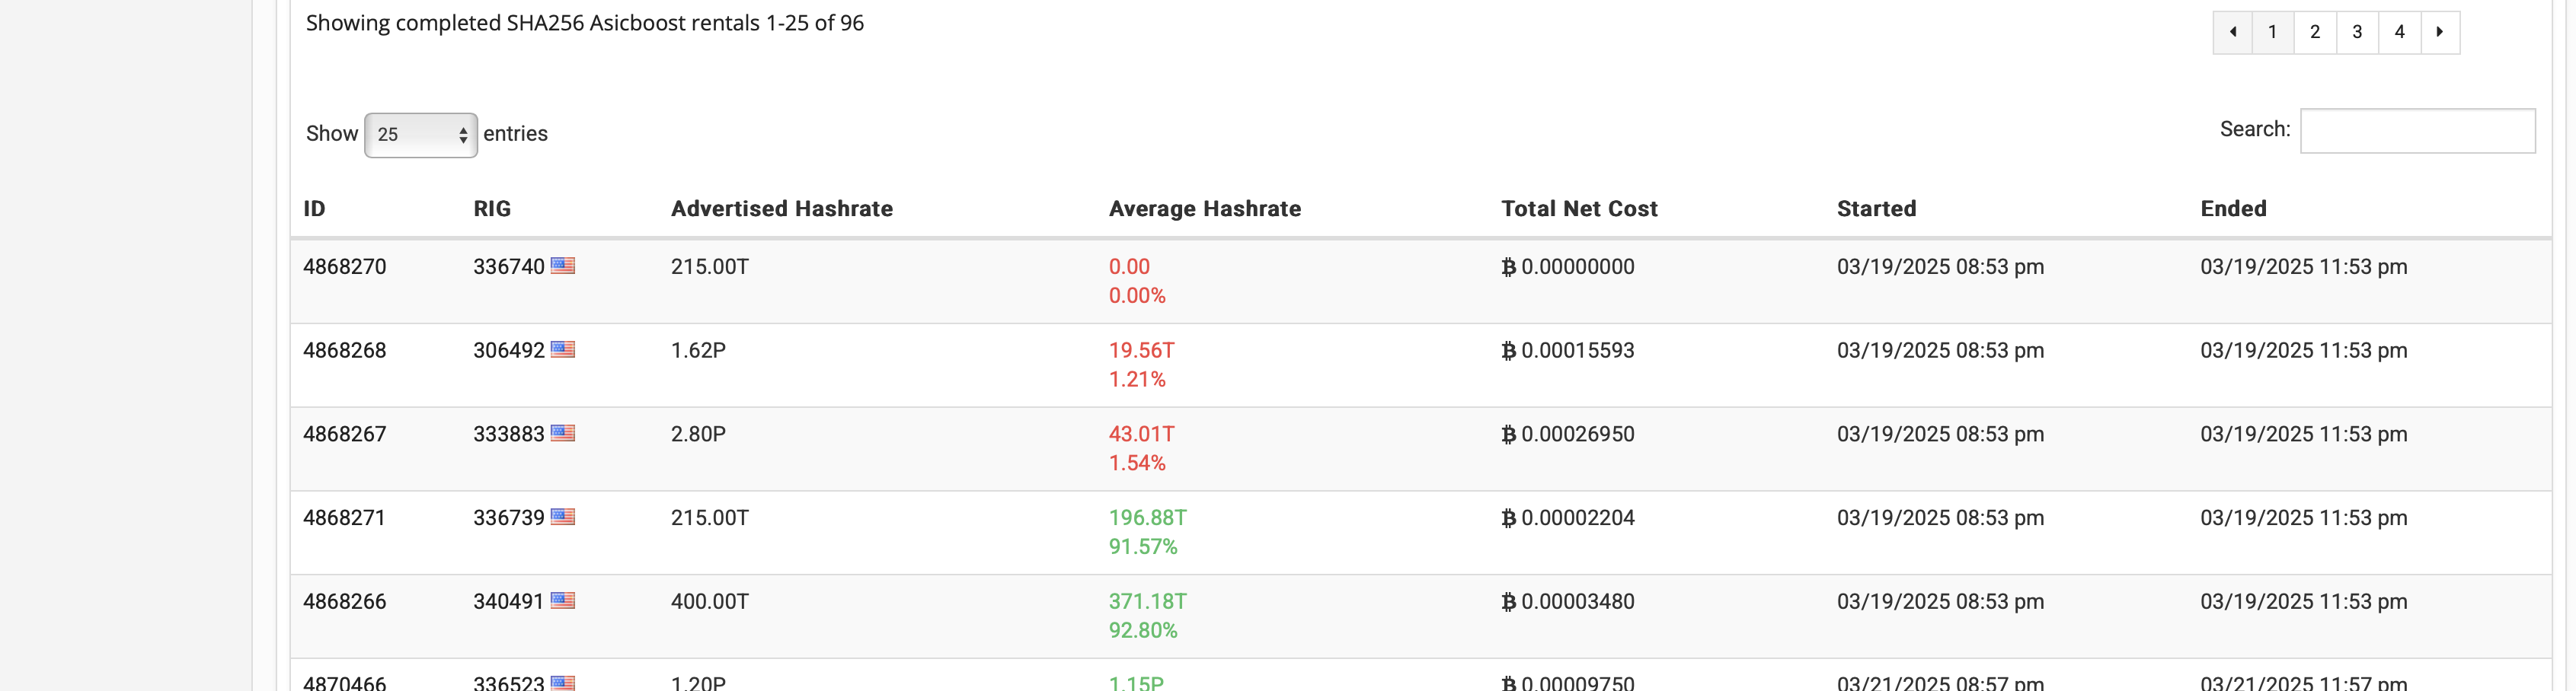Go to page 3 of rentals
Viewport: 2576px width, 691px height.
pyautogui.click(x=2357, y=32)
